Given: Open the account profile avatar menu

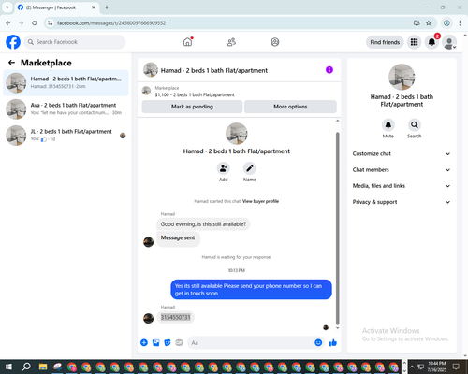Looking at the screenshot, I should (449, 42).
